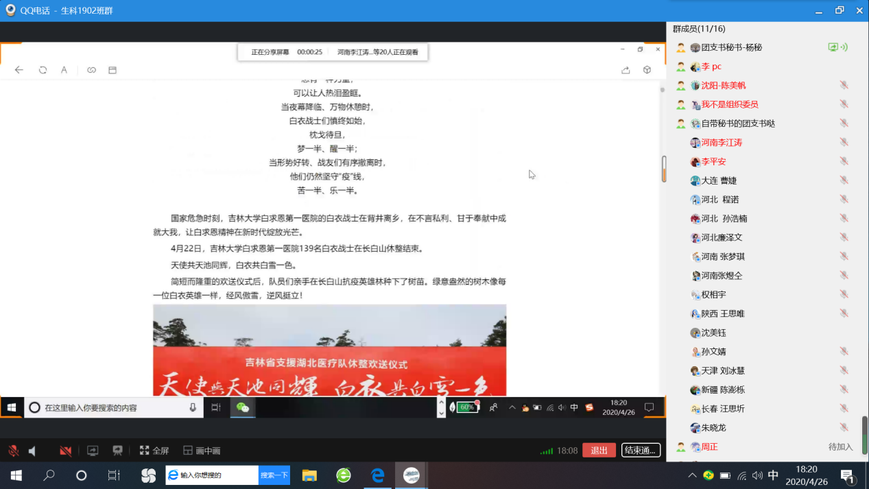Click the red 退出 exit button
The width and height of the screenshot is (869, 489).
click(x=599, y=451)
